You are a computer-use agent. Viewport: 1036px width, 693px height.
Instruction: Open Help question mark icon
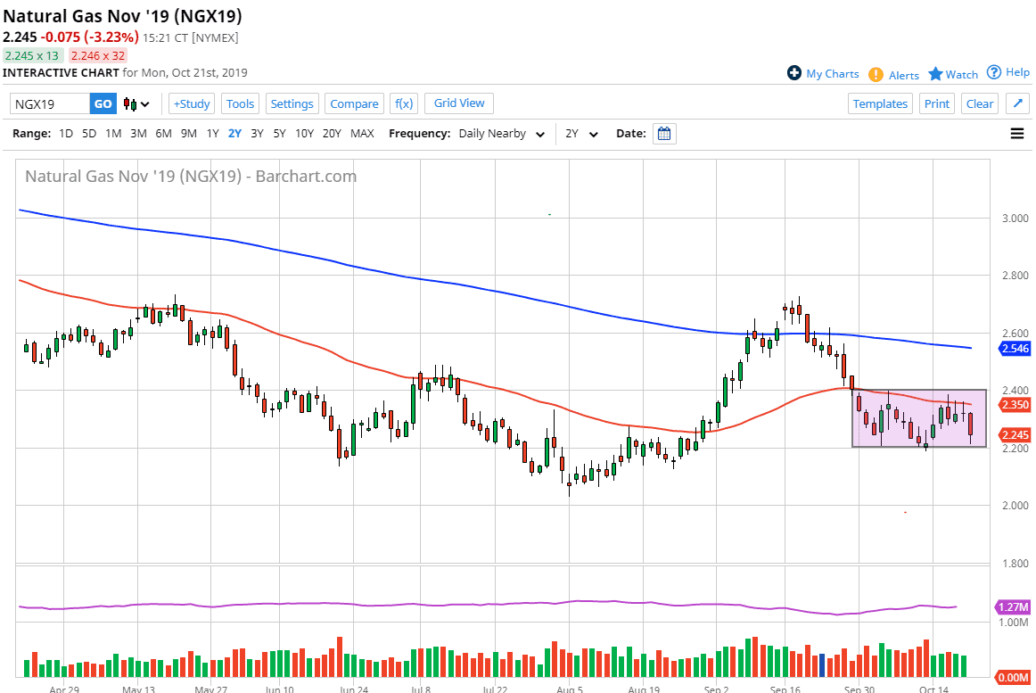click(994, 72)
